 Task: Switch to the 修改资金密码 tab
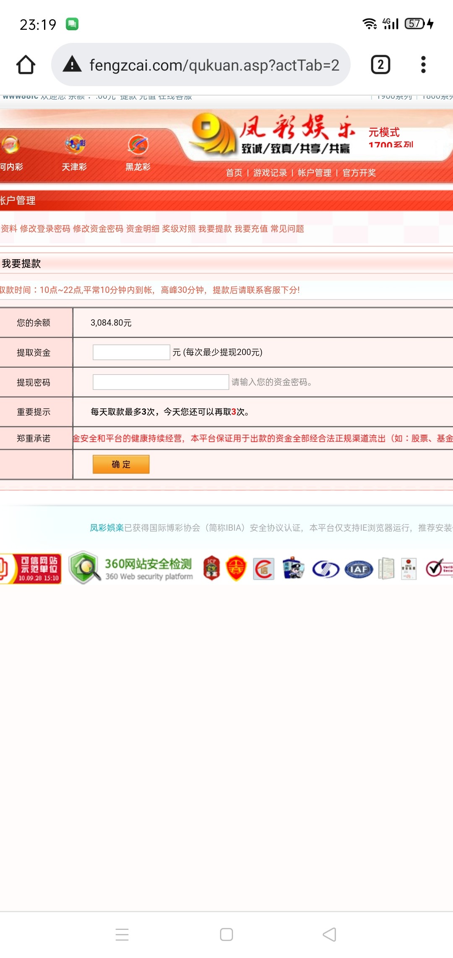98,229
